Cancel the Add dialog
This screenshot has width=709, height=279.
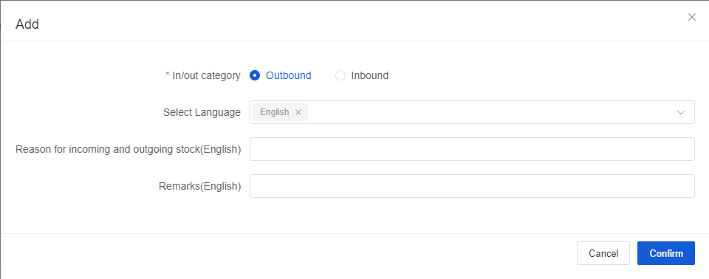click(x=603, y=253)
